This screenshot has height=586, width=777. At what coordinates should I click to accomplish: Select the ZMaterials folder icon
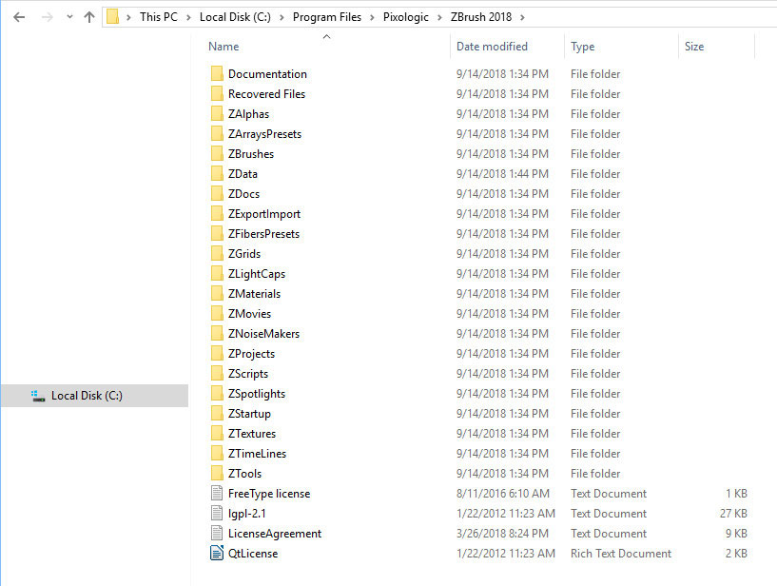217,294
